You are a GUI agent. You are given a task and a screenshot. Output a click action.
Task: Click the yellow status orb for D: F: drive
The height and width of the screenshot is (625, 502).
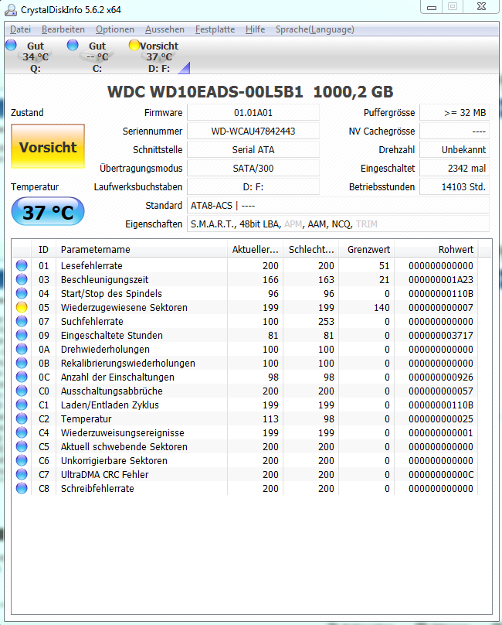click(134, 45)
